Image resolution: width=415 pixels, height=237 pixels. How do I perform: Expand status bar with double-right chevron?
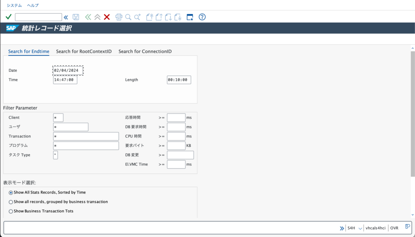[342, 228]
